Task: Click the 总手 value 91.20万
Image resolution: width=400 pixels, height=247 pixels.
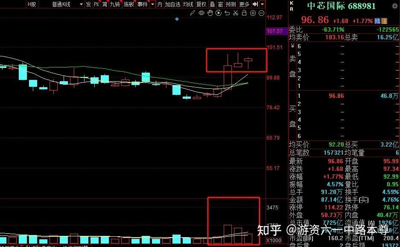Action: point(332,192)
